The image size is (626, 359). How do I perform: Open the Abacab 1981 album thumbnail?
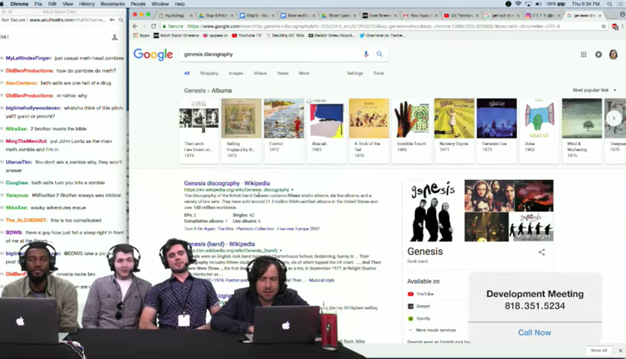point(327,131)
